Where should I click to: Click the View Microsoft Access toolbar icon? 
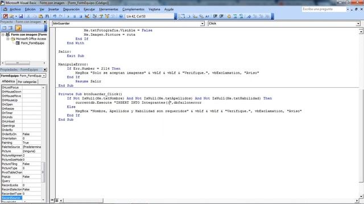pos(5,16)
